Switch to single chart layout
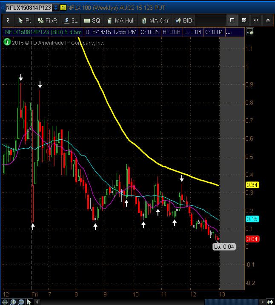 [x=232, y=20]
